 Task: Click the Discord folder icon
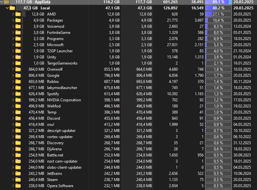(18, 118)
